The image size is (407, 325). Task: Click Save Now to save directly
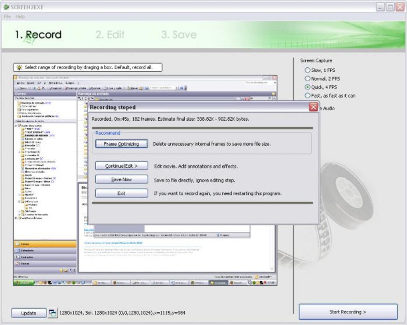pos(121,180)
